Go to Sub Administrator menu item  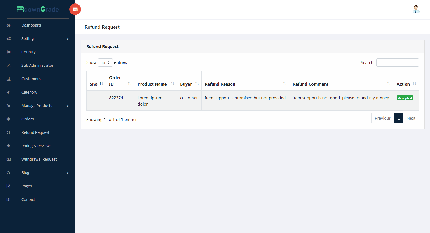point(37,65)
